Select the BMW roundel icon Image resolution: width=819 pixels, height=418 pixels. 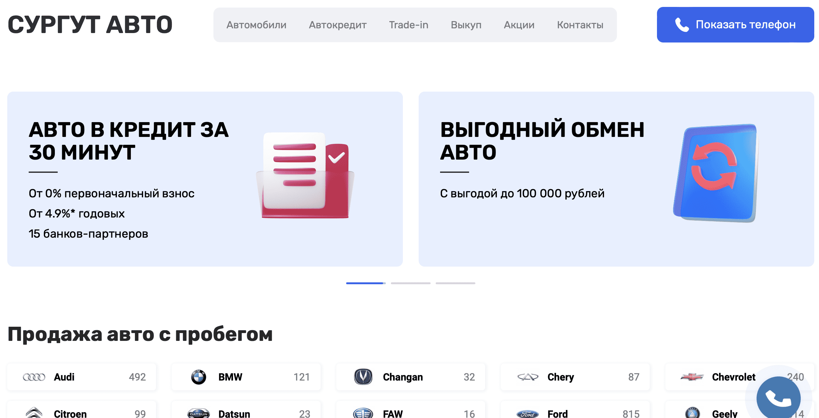[x=200, y=377]
